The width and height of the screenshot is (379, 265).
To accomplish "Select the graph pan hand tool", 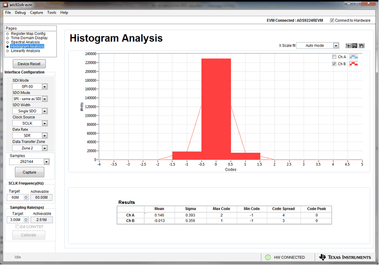I will click(x=361, y=46).
